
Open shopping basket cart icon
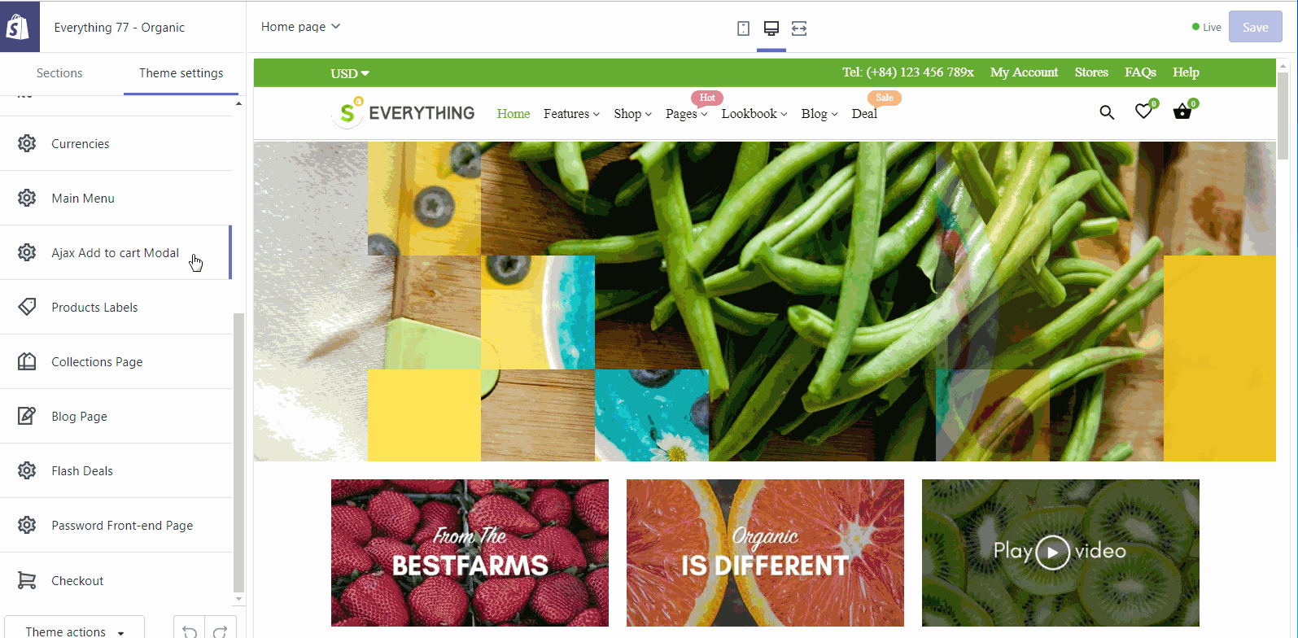(x=1182, y=111)
